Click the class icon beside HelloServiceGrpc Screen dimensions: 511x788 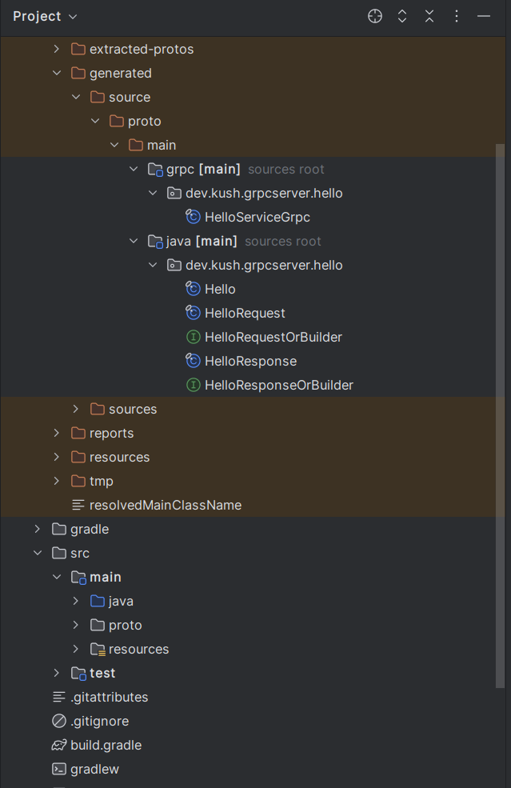coord(192,217)
